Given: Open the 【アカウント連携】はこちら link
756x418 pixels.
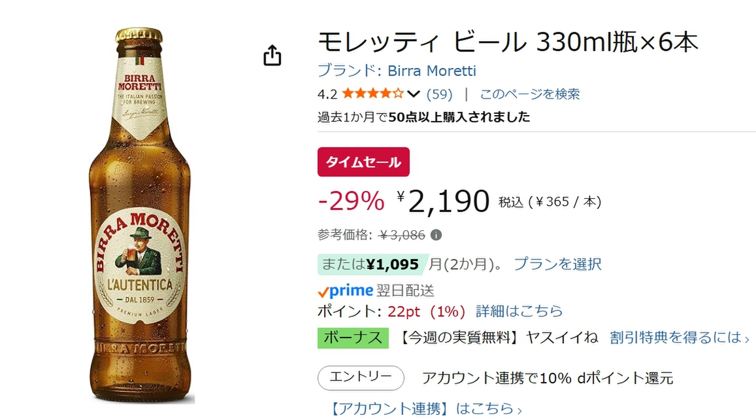Looking at the screenshot, I should [x=426, y=409].
